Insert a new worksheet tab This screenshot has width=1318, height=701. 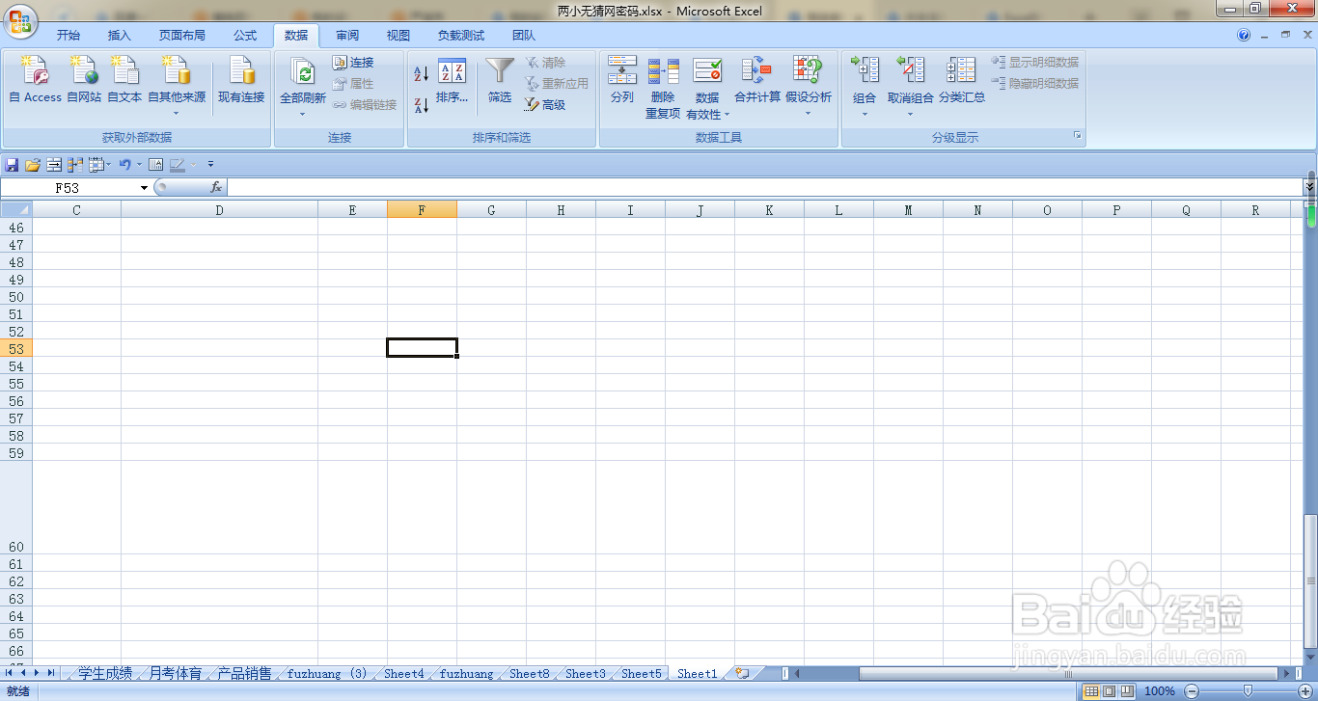(x=742, y=673)
